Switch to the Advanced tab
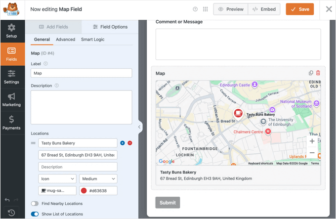 pyautogui.click(x=65, y=39)
